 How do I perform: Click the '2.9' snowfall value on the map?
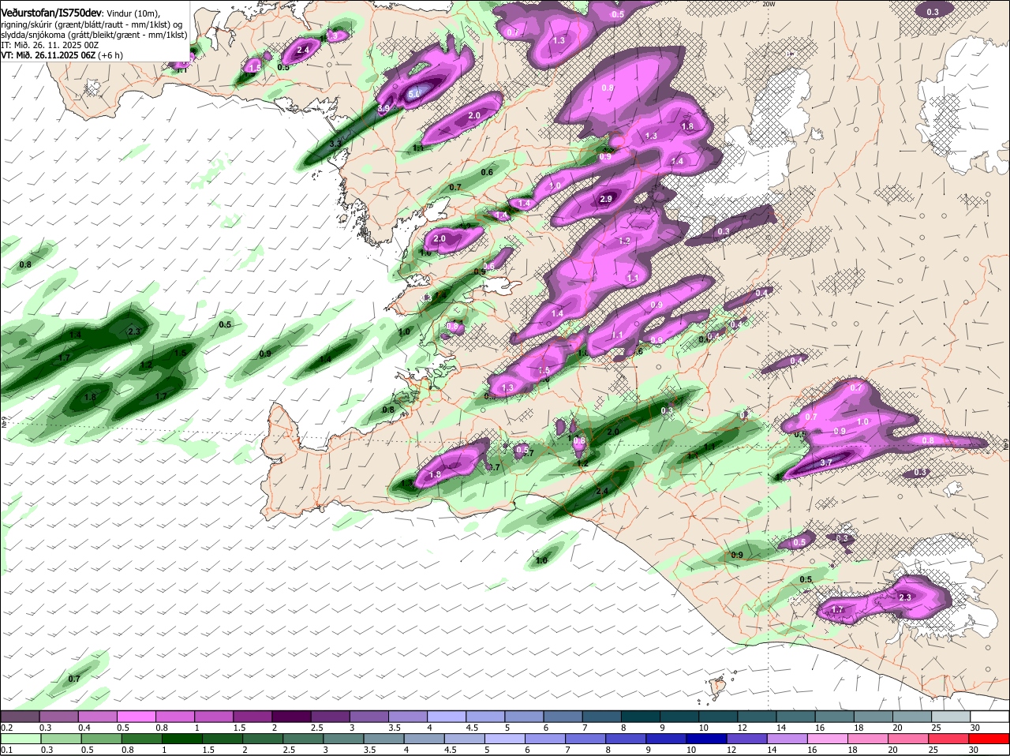click(606, 200)
